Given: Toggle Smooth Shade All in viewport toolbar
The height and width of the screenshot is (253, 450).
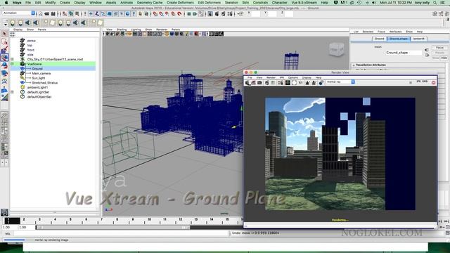Looking at the screenshot, I should (172, 34).
